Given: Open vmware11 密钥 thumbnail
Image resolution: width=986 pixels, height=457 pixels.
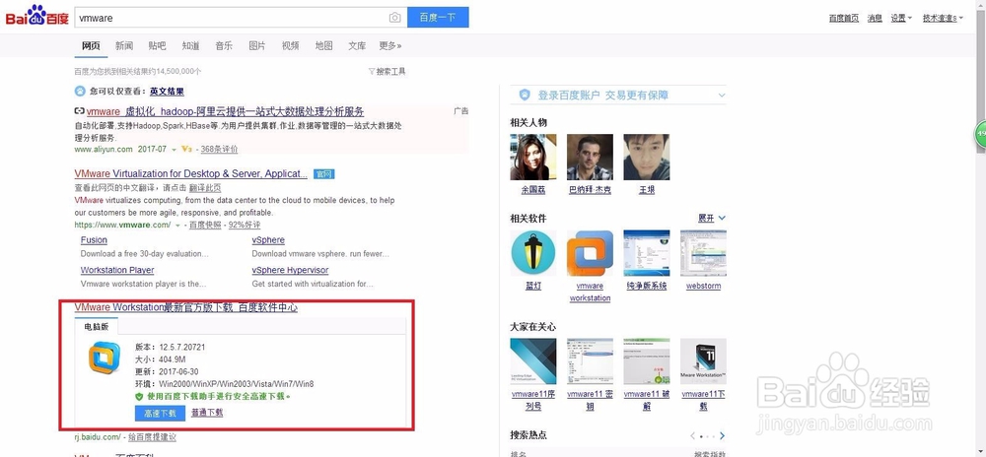Looking at the screenshot, I should pyautogui.click(x=590, y=361).
